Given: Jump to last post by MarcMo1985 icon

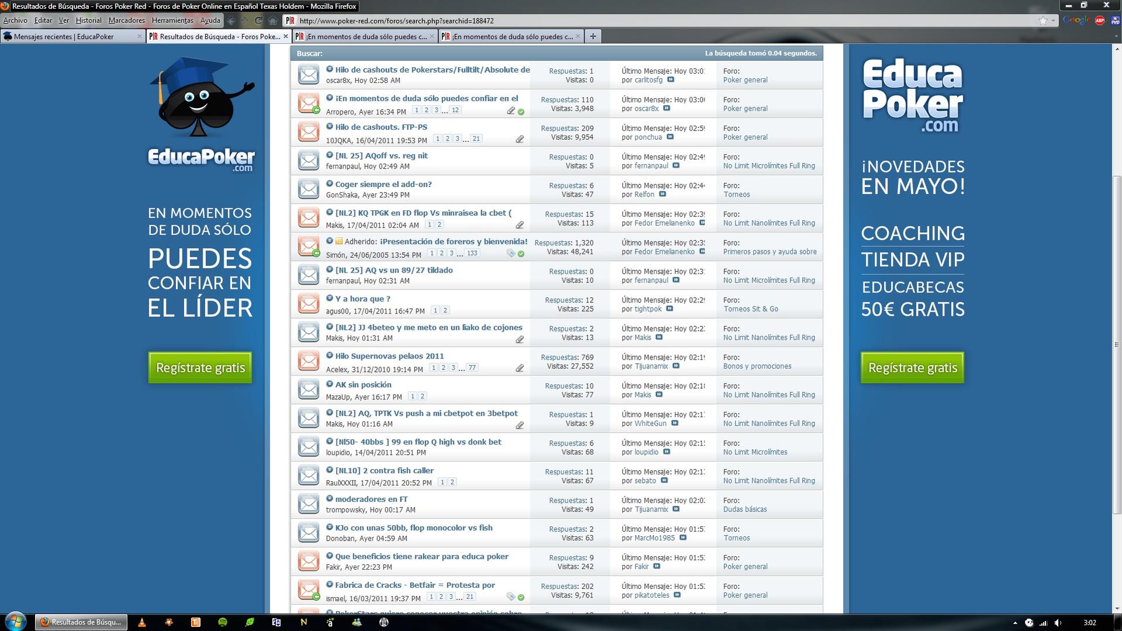Looking at the screenshot, I should [x=683, y=539].
